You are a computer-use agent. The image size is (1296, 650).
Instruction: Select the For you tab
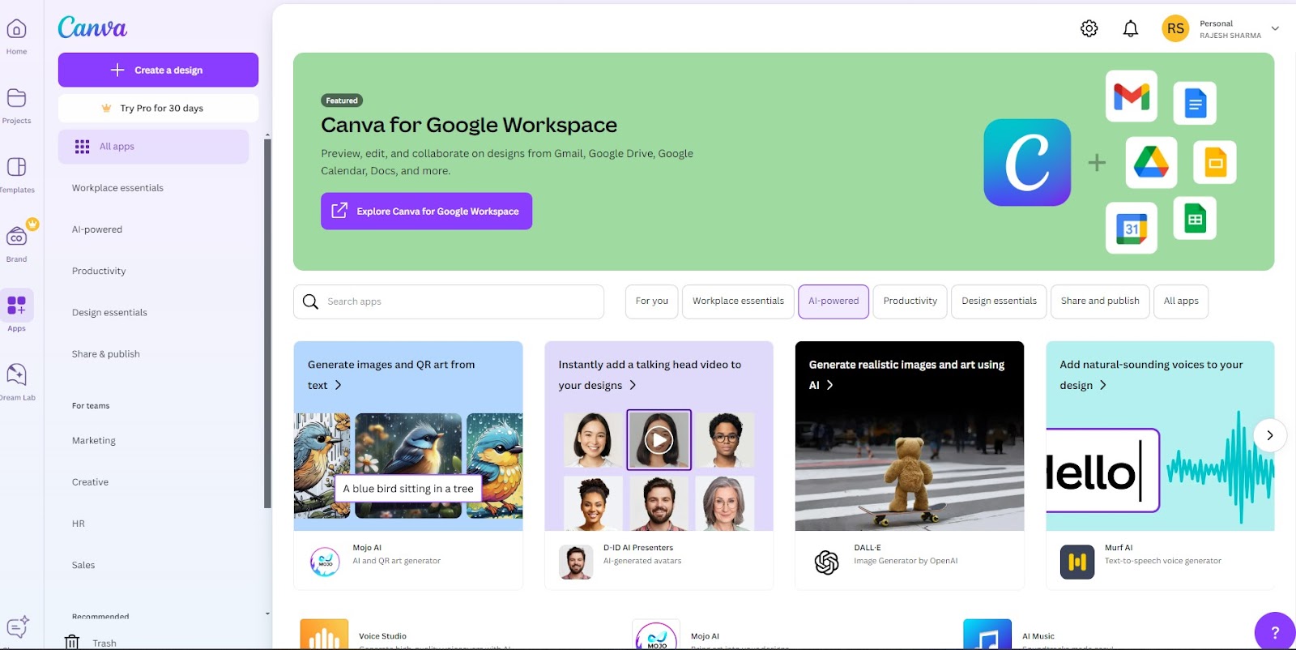click(x=652, y=301)
